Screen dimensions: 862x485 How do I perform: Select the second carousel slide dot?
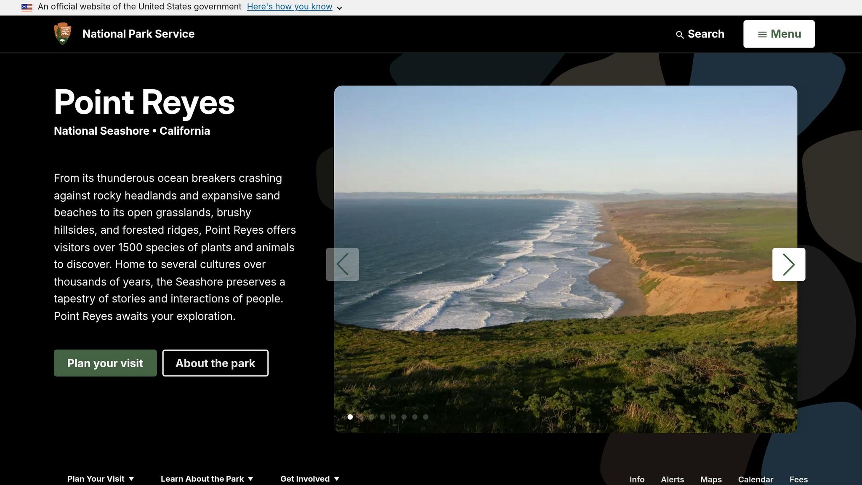361,417
